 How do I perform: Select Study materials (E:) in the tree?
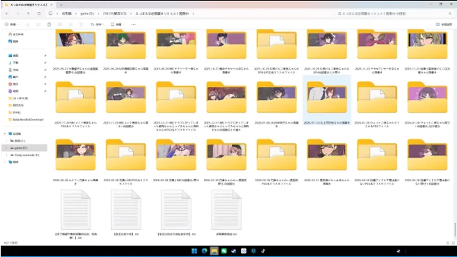[27, 155]
